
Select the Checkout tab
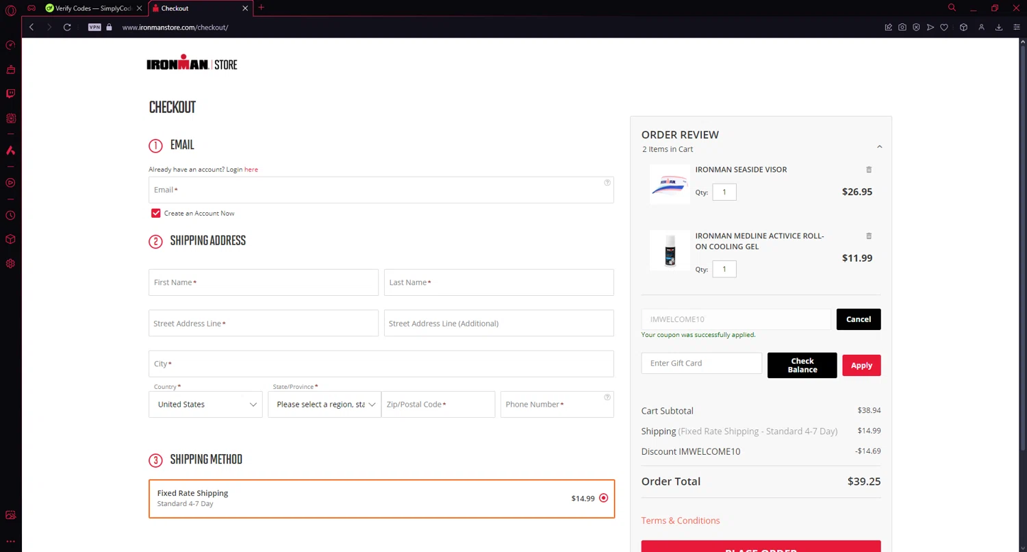(199, 8)
